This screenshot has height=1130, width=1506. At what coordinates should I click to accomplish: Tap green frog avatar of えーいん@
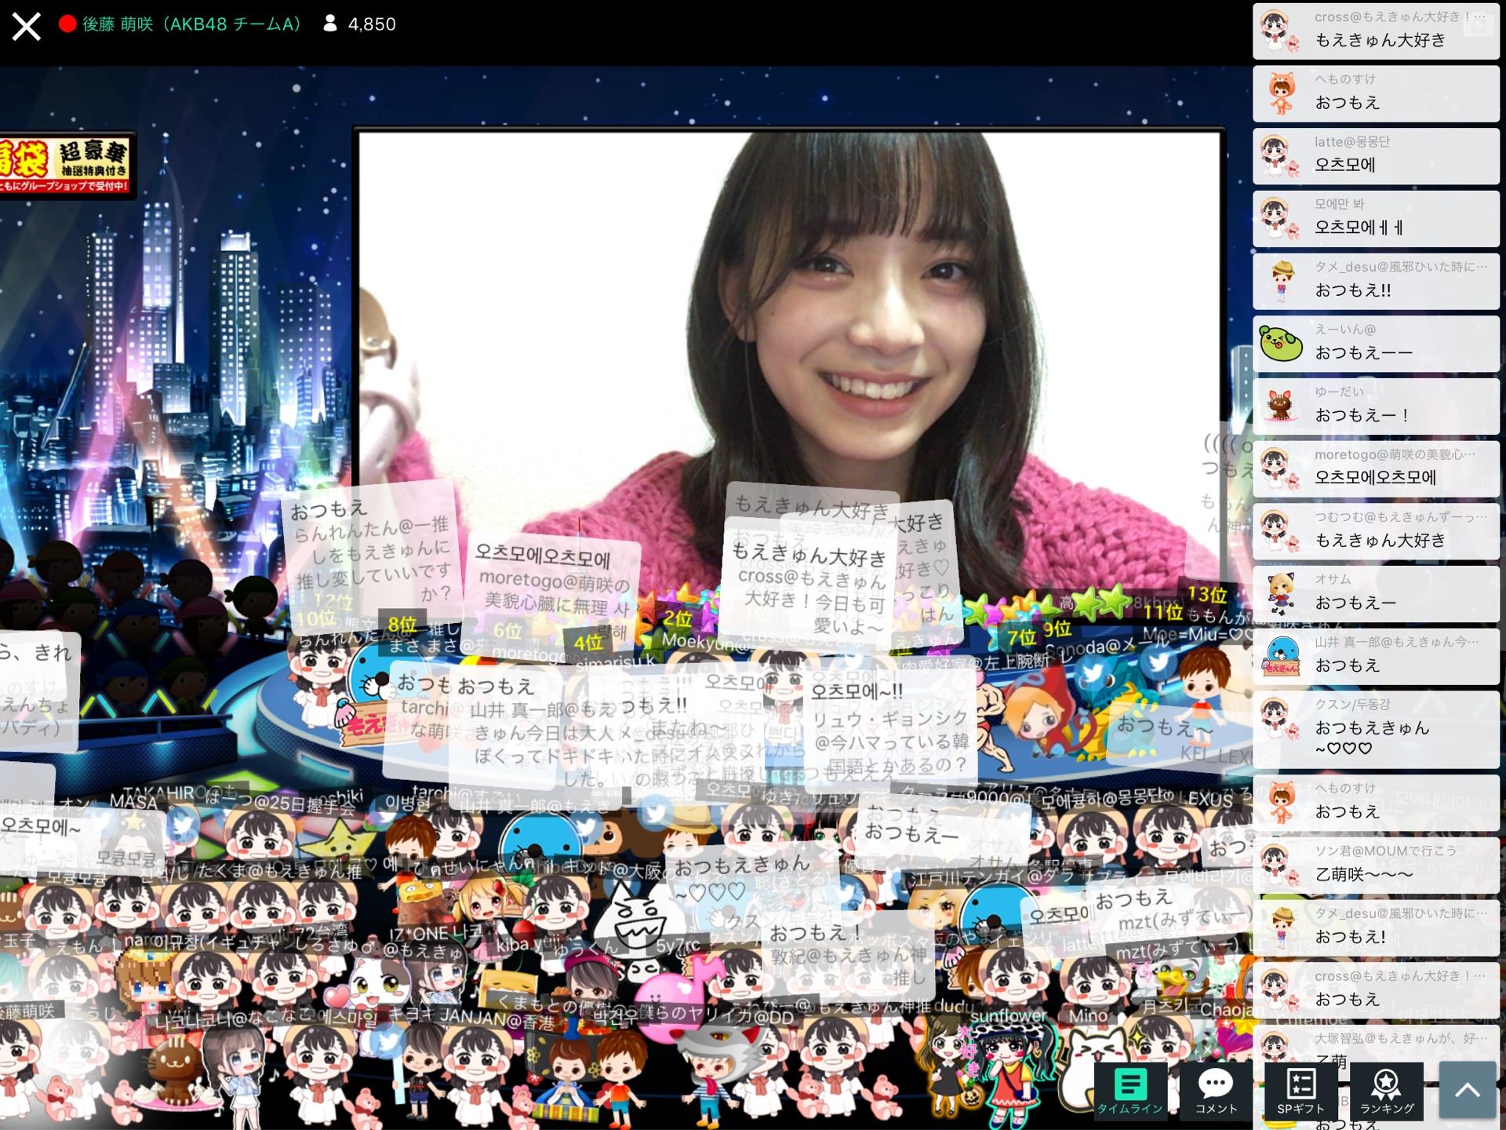1281,343
